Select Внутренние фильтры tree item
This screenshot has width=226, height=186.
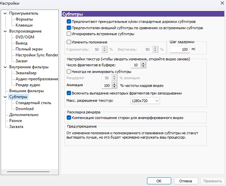[x=29, y=67]
